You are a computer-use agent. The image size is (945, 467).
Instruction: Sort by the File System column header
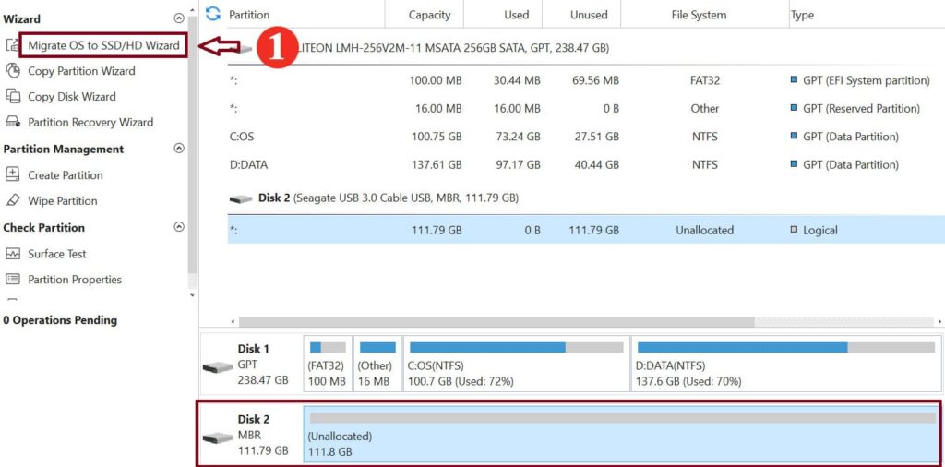[x=699, y=15]
